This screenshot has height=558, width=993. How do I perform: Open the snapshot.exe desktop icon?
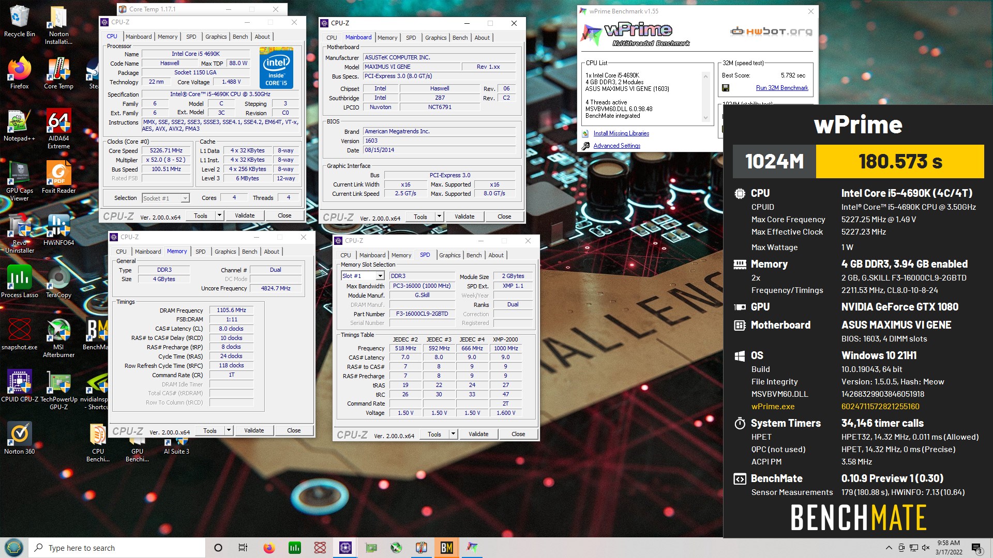pyautogui.click(x=19, y=334)
